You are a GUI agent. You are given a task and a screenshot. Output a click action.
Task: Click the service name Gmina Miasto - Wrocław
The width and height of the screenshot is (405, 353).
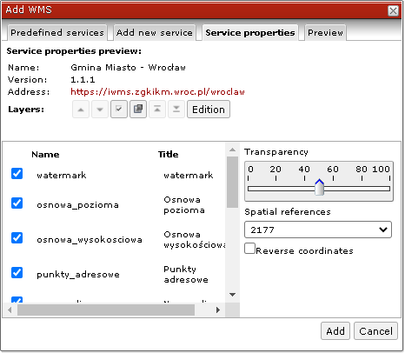(128, 68)
